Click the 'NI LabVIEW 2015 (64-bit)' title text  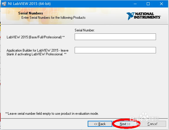(x=29, y=4)
